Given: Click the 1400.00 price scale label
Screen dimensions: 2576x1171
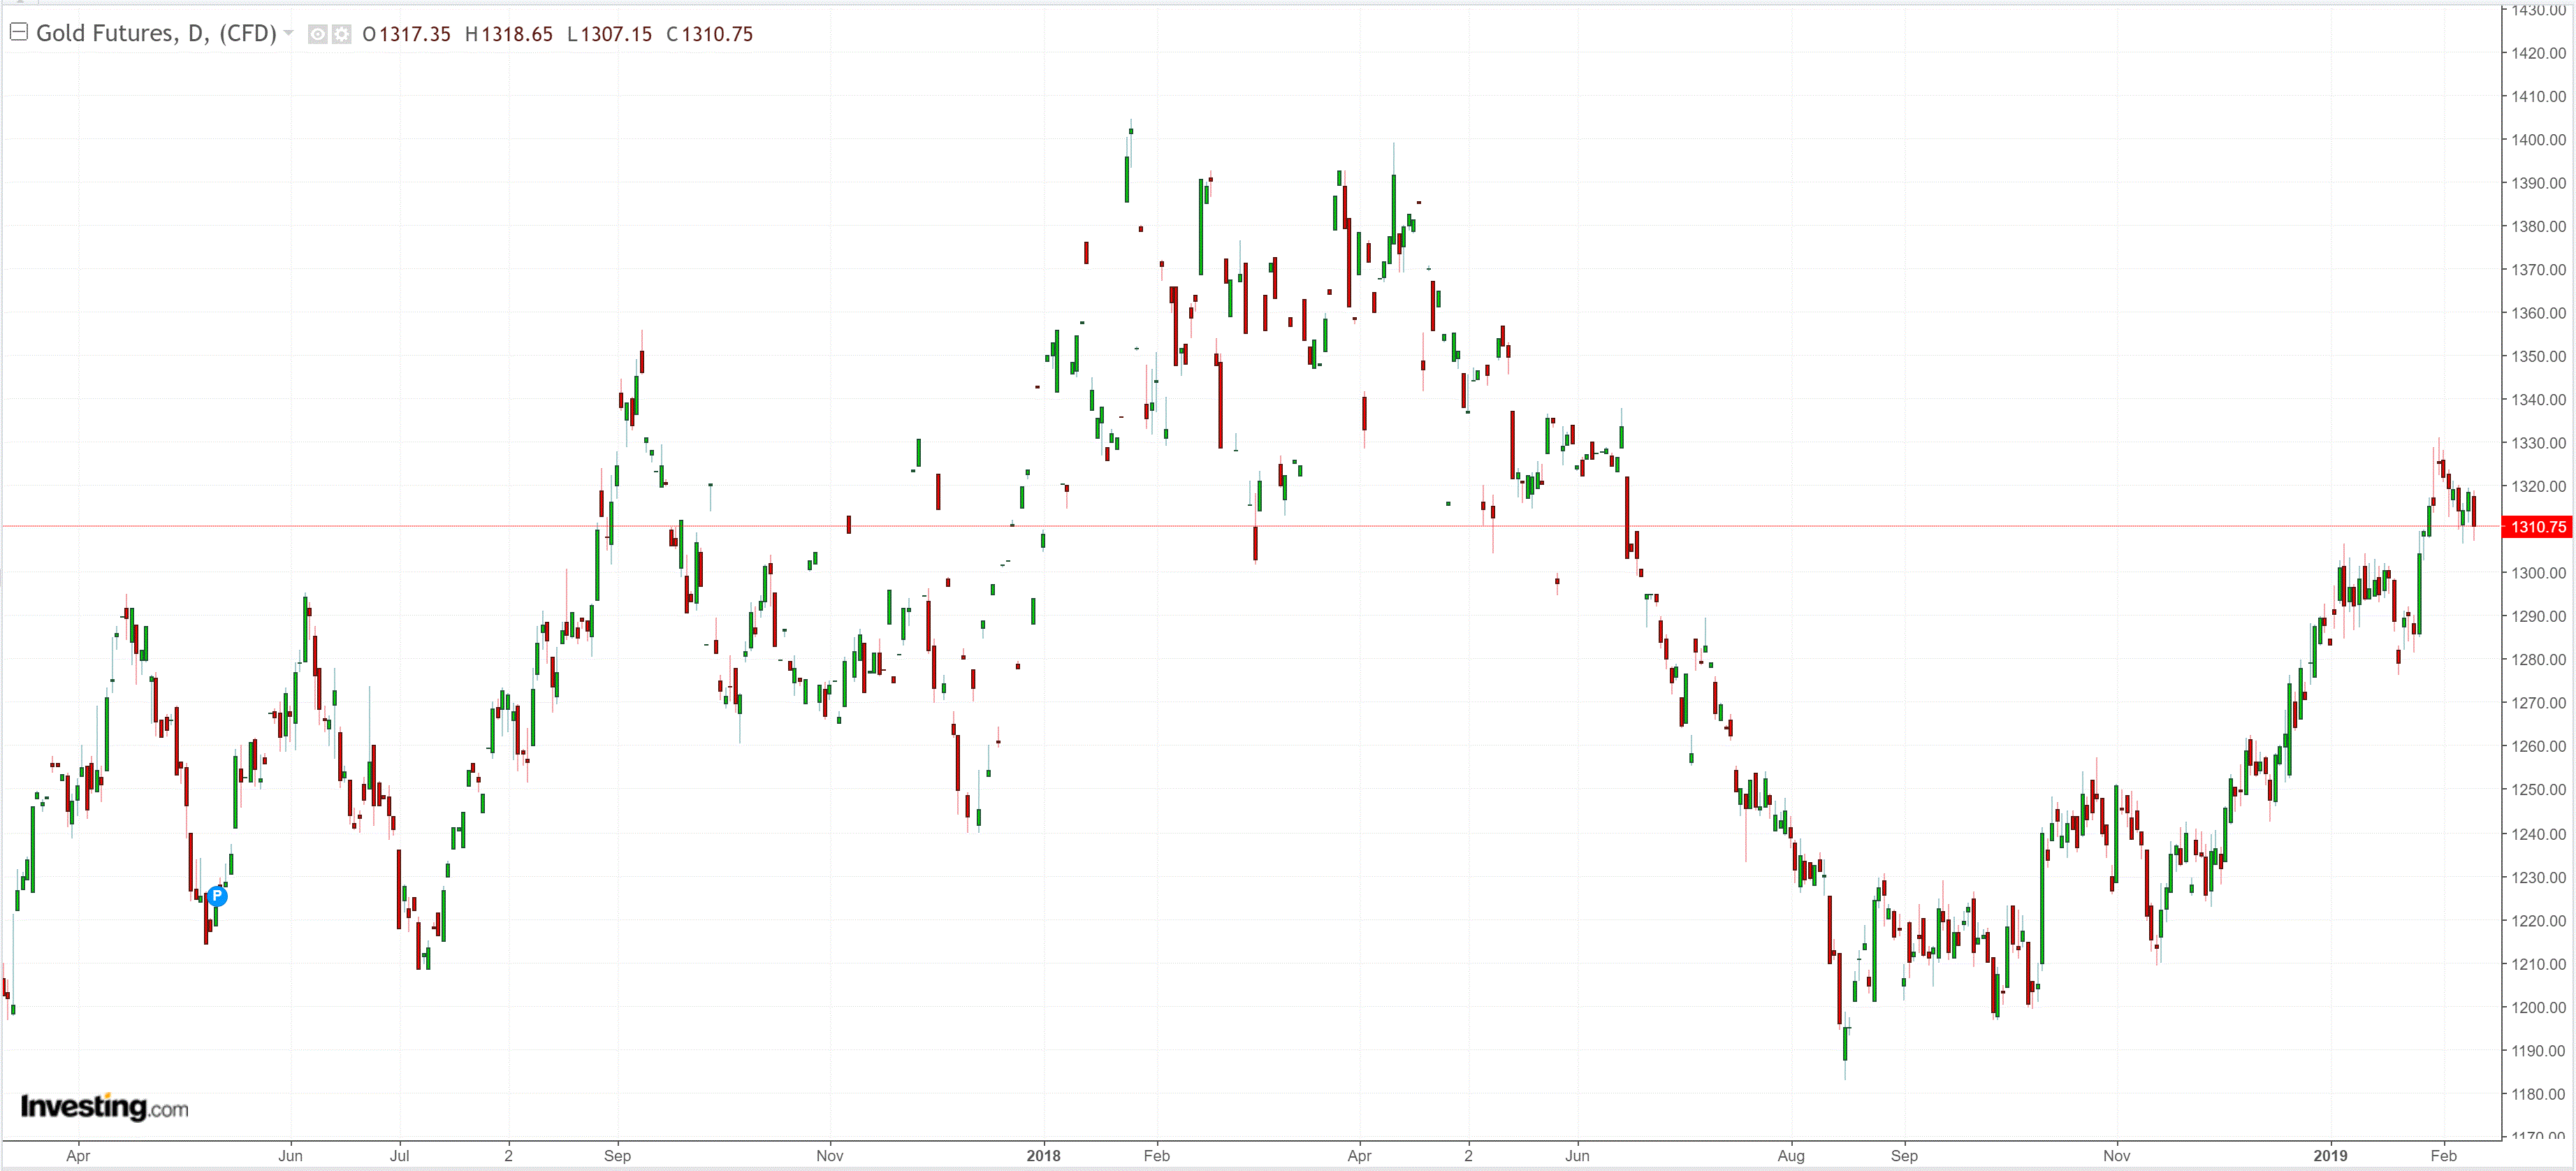Looking at the screenshot, I should click(2538, 140).
